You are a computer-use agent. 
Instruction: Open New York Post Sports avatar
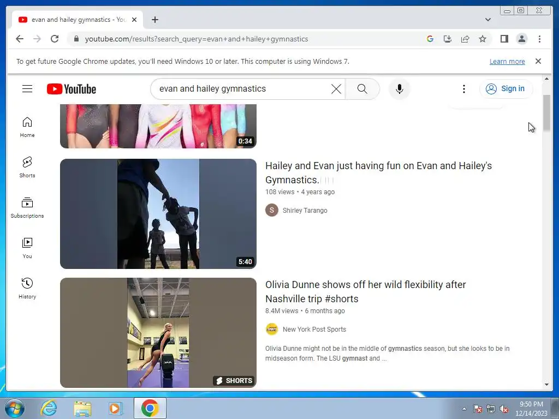point(272,329)
